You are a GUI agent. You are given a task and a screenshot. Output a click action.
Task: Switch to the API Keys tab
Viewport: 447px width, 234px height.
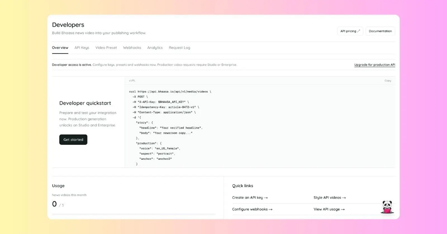[82, 48]
